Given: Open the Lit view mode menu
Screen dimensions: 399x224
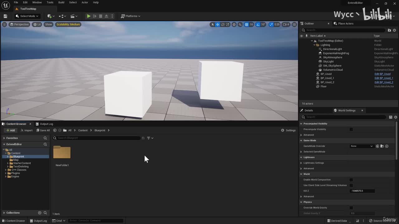Looking at the screenshot, I should point(37,24).
